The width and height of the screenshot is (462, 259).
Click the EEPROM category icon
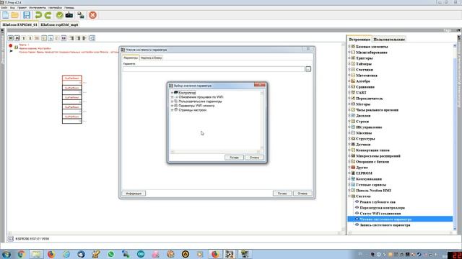pos(353,173)
